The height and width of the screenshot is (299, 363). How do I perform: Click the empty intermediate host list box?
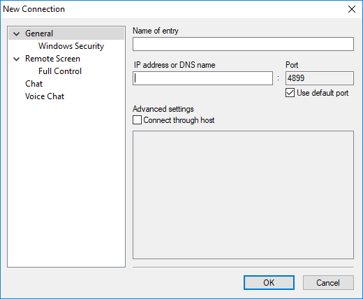(x=243, y=195)
